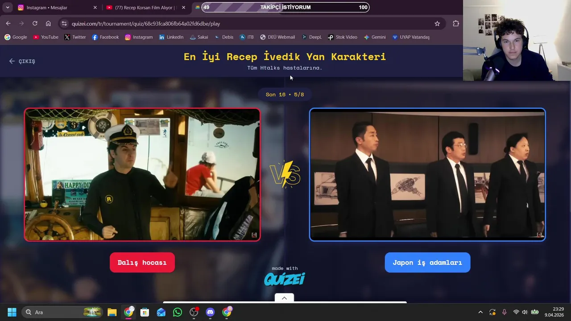Open the browser home page
This screenshot has width=571, height=321.
(48, 24)
